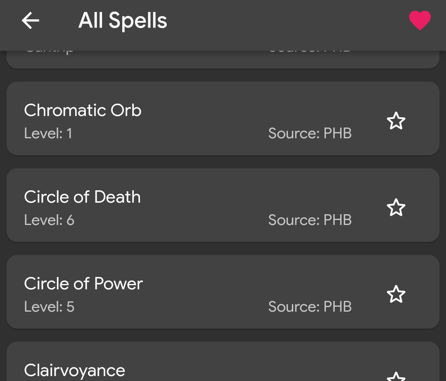Tap 'Source: PHB' on Chromatic Orb card
446x381 pixels.
click(x=310, y=133)
